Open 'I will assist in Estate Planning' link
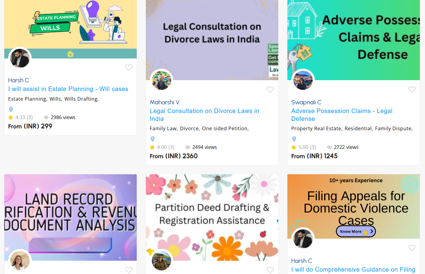 68,89
